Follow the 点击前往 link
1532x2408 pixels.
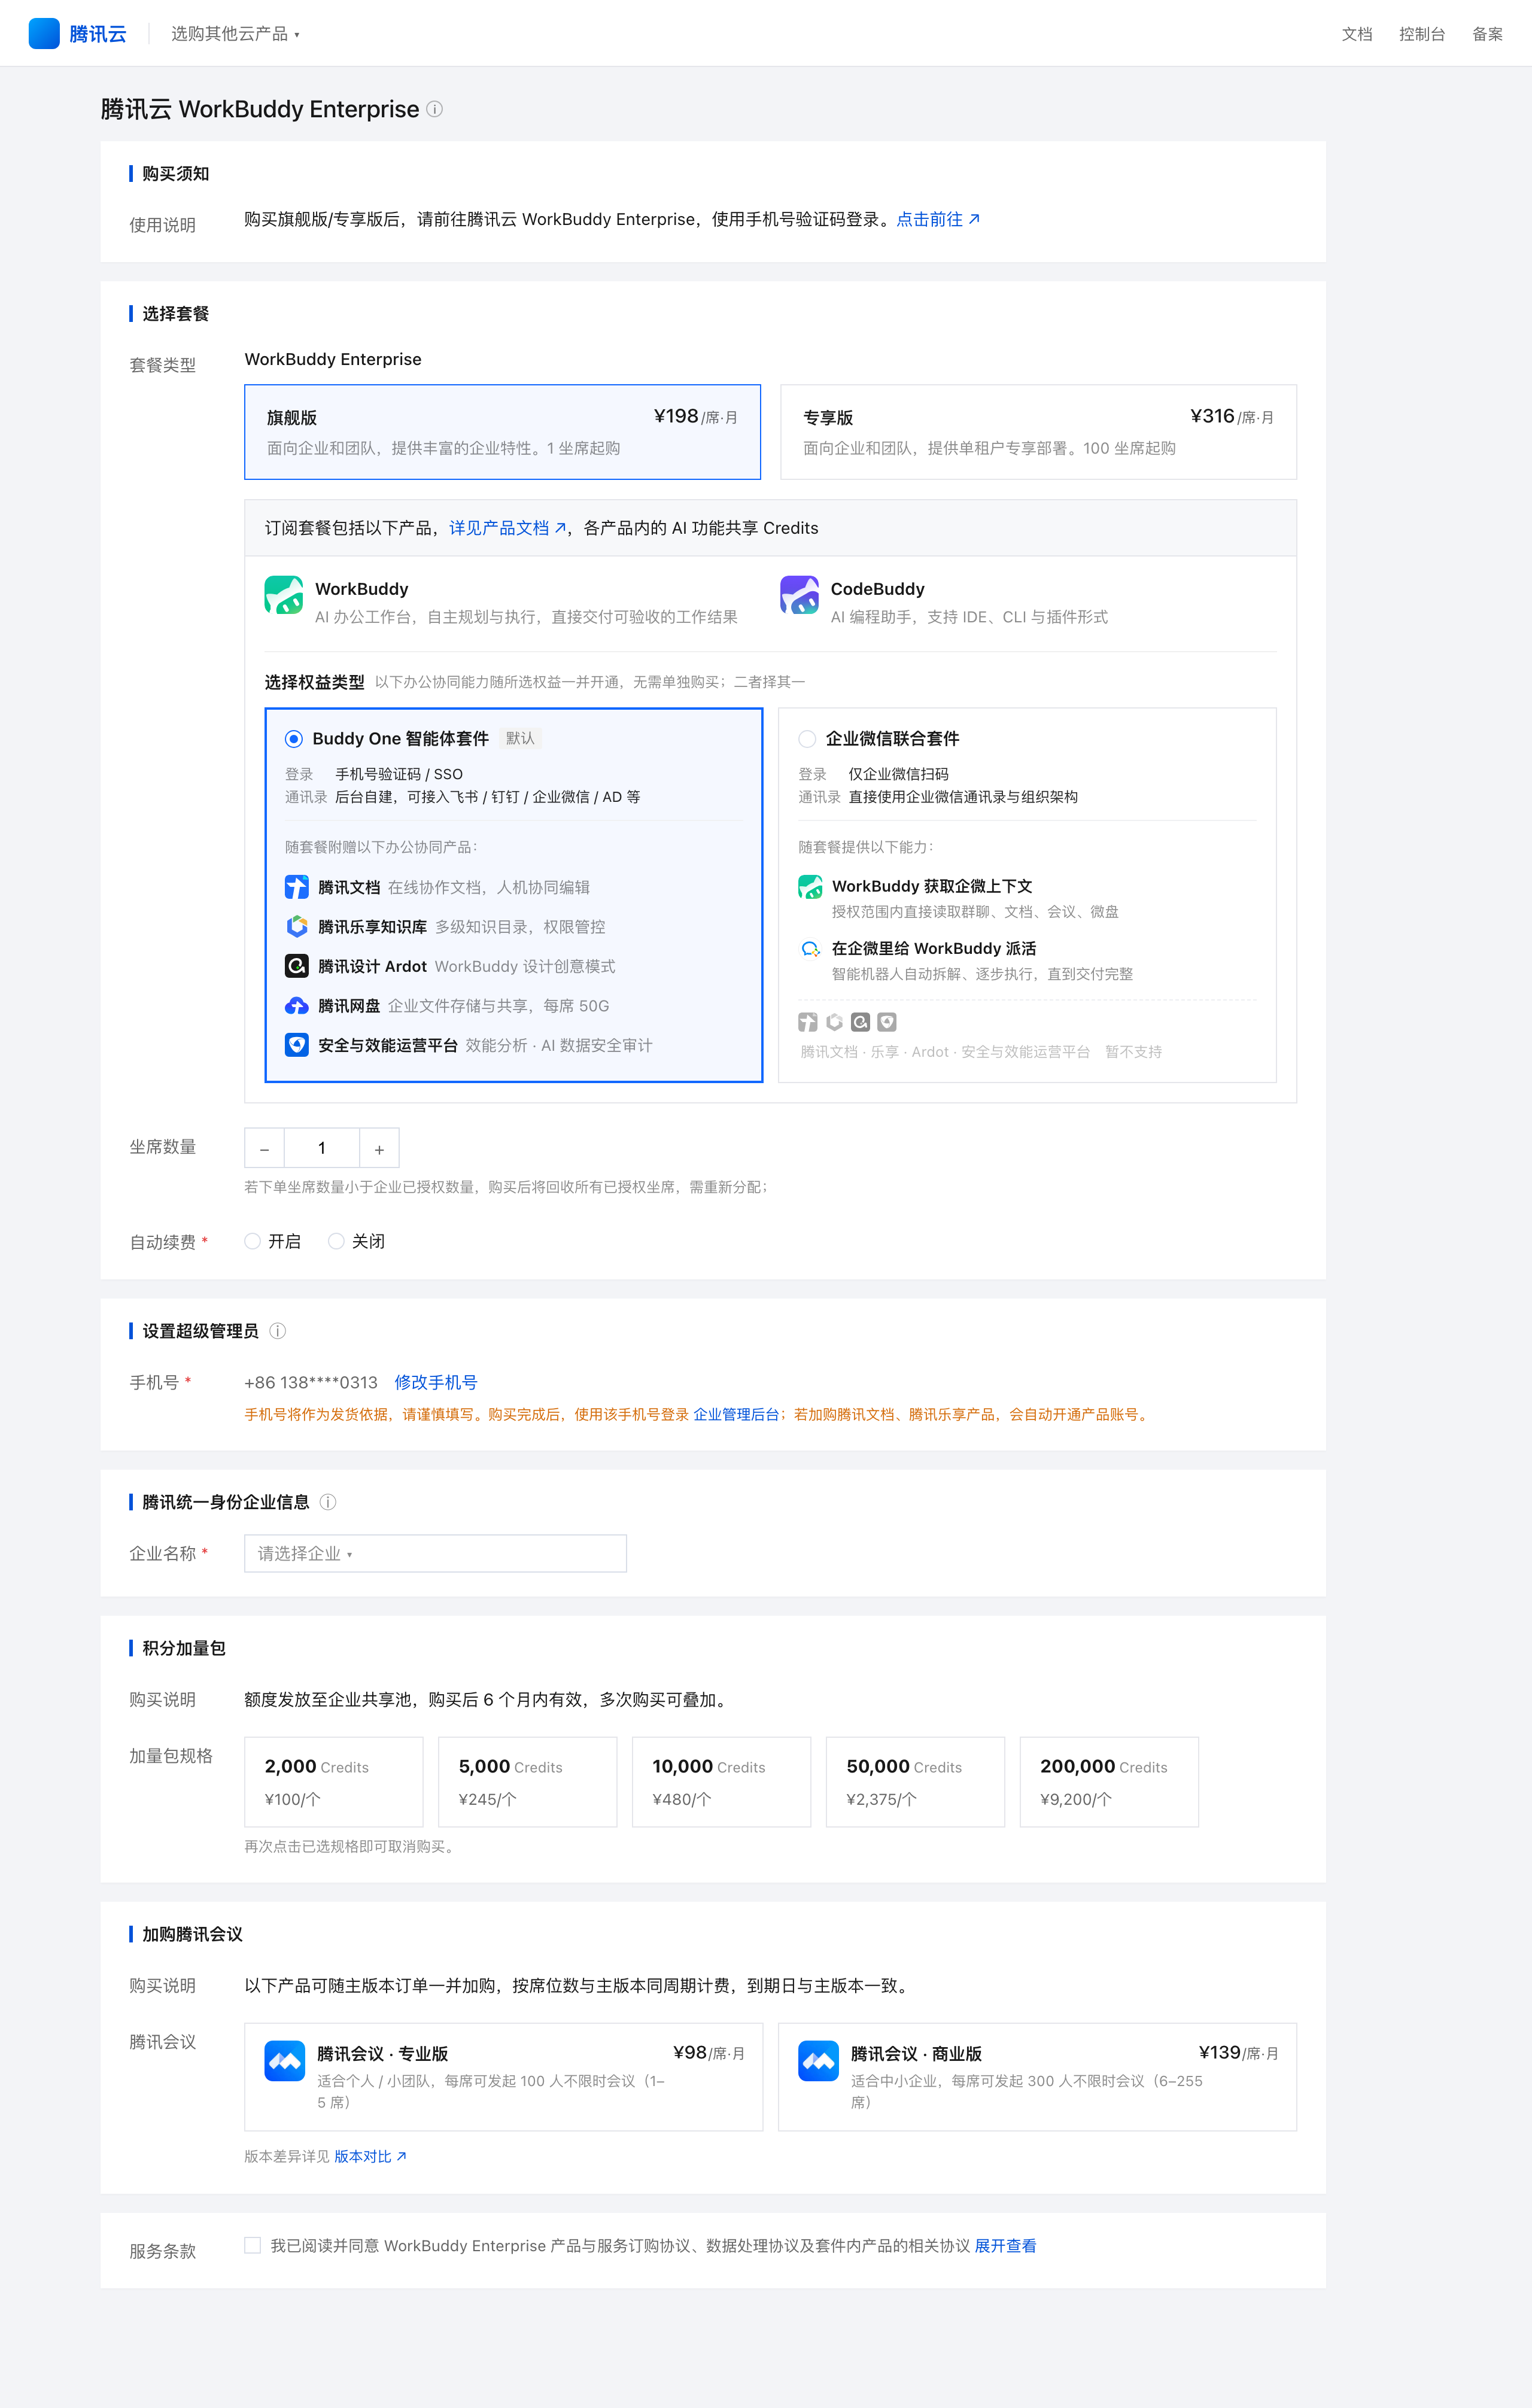pyautogui.click(x=938, y=219)
